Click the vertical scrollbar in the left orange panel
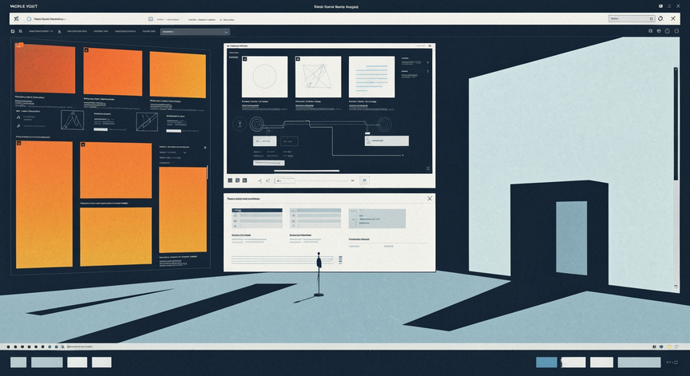690x376 pixels. click(x=208, y=172)
